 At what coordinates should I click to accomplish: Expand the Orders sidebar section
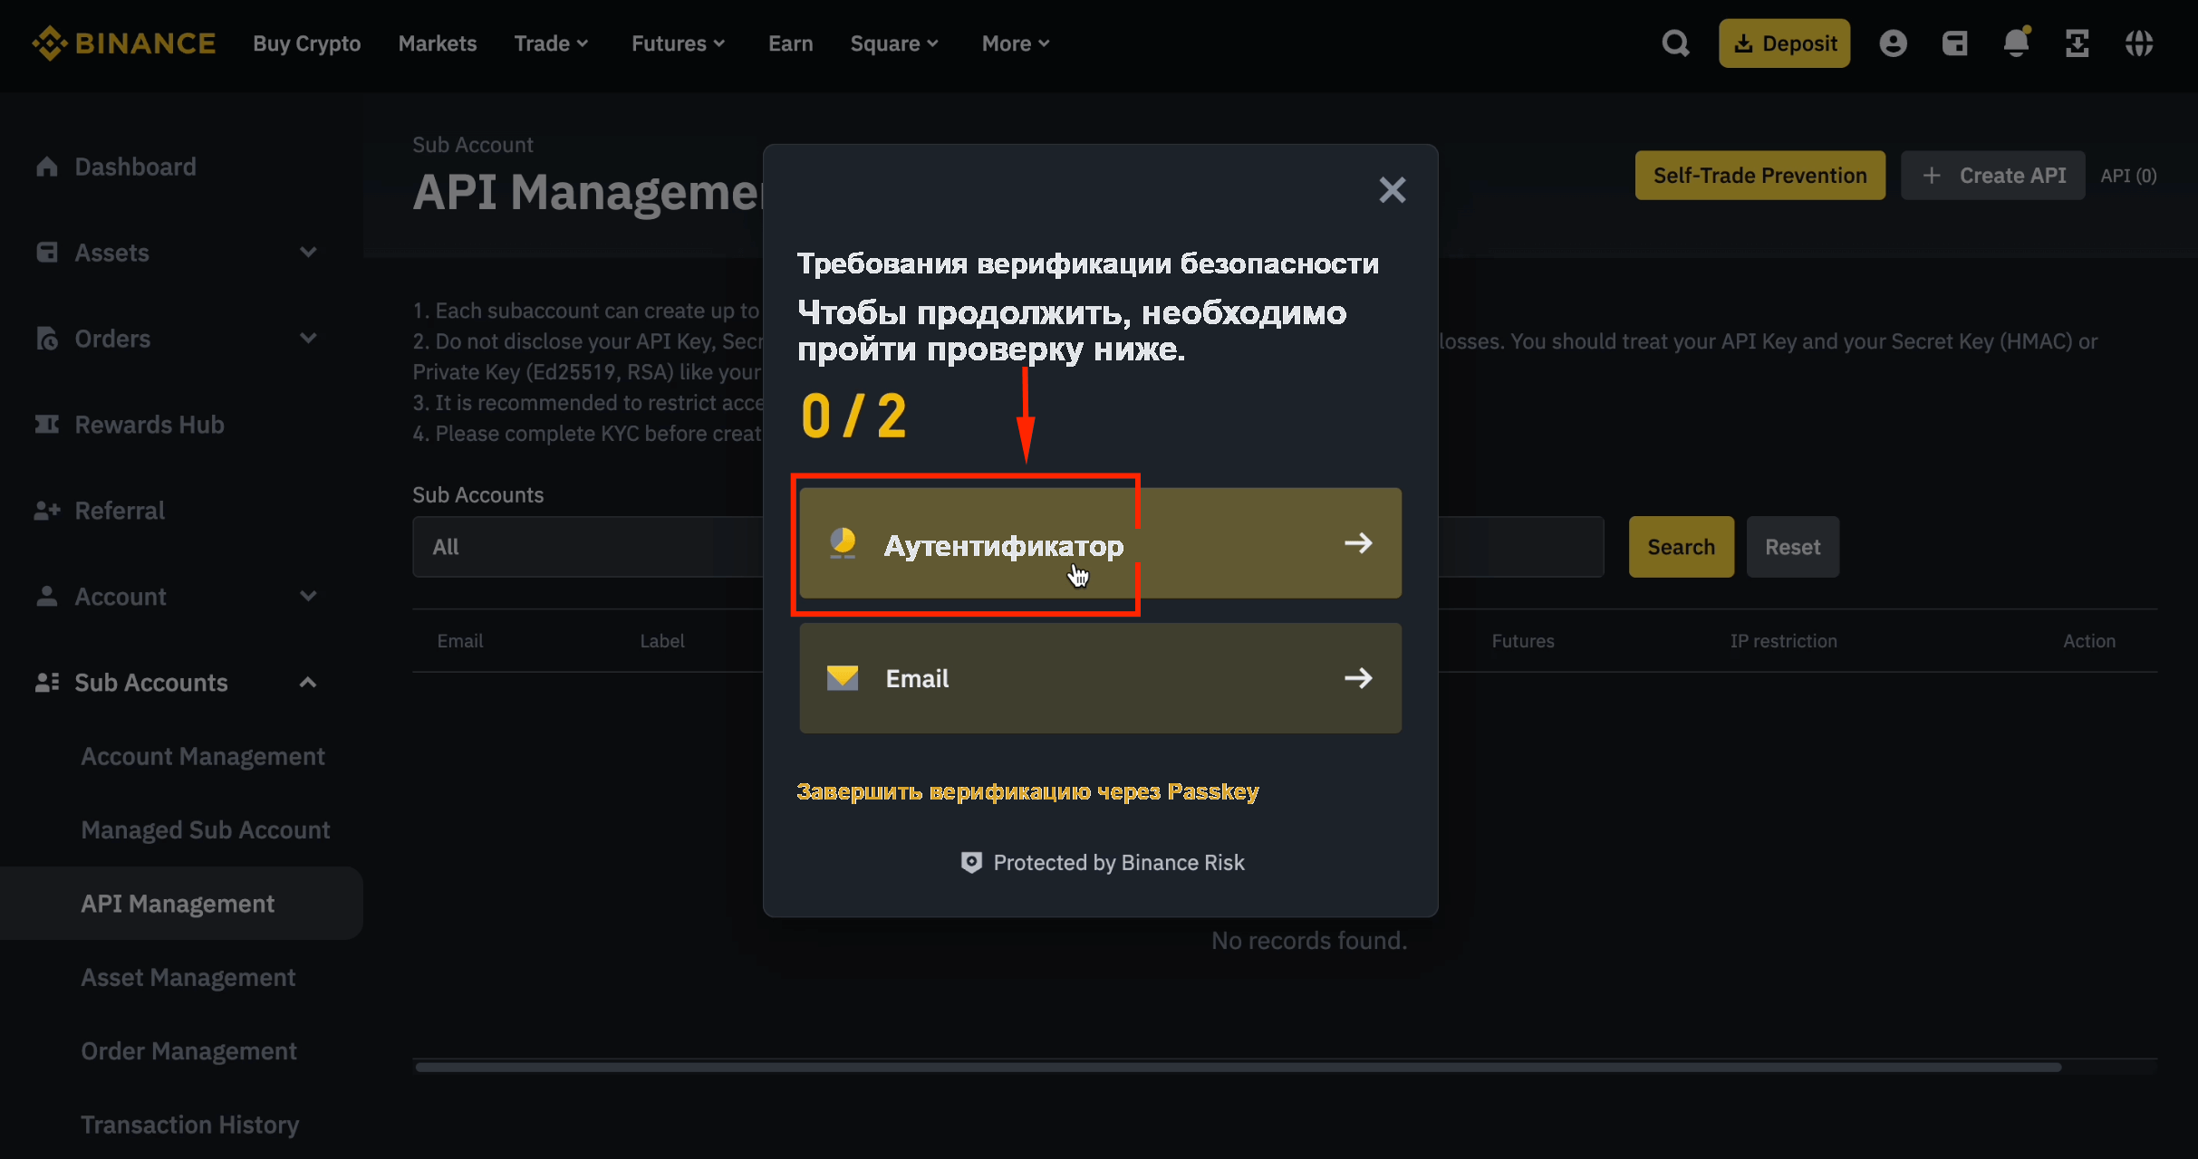coord(308,339)
